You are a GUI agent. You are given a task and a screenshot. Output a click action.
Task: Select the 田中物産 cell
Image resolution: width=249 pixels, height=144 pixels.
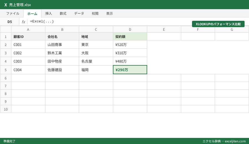pos(62,61)
